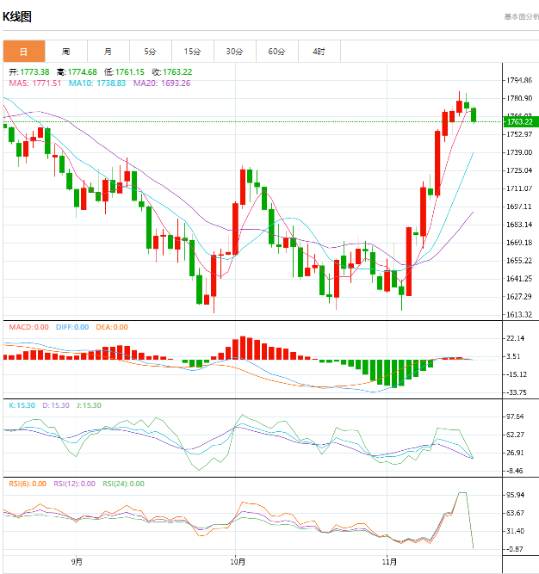Click the -33.75 MACD axis label
This screenshot has width=539, height=574.
pyautogui.click(x=517, y=392)
